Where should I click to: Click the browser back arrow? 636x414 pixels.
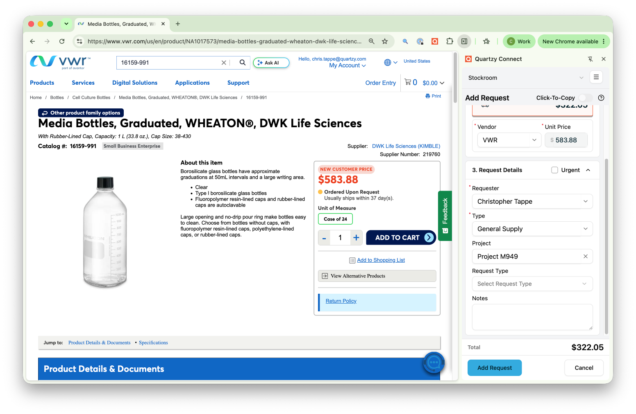pyautogui.click(x=32, y=41)
